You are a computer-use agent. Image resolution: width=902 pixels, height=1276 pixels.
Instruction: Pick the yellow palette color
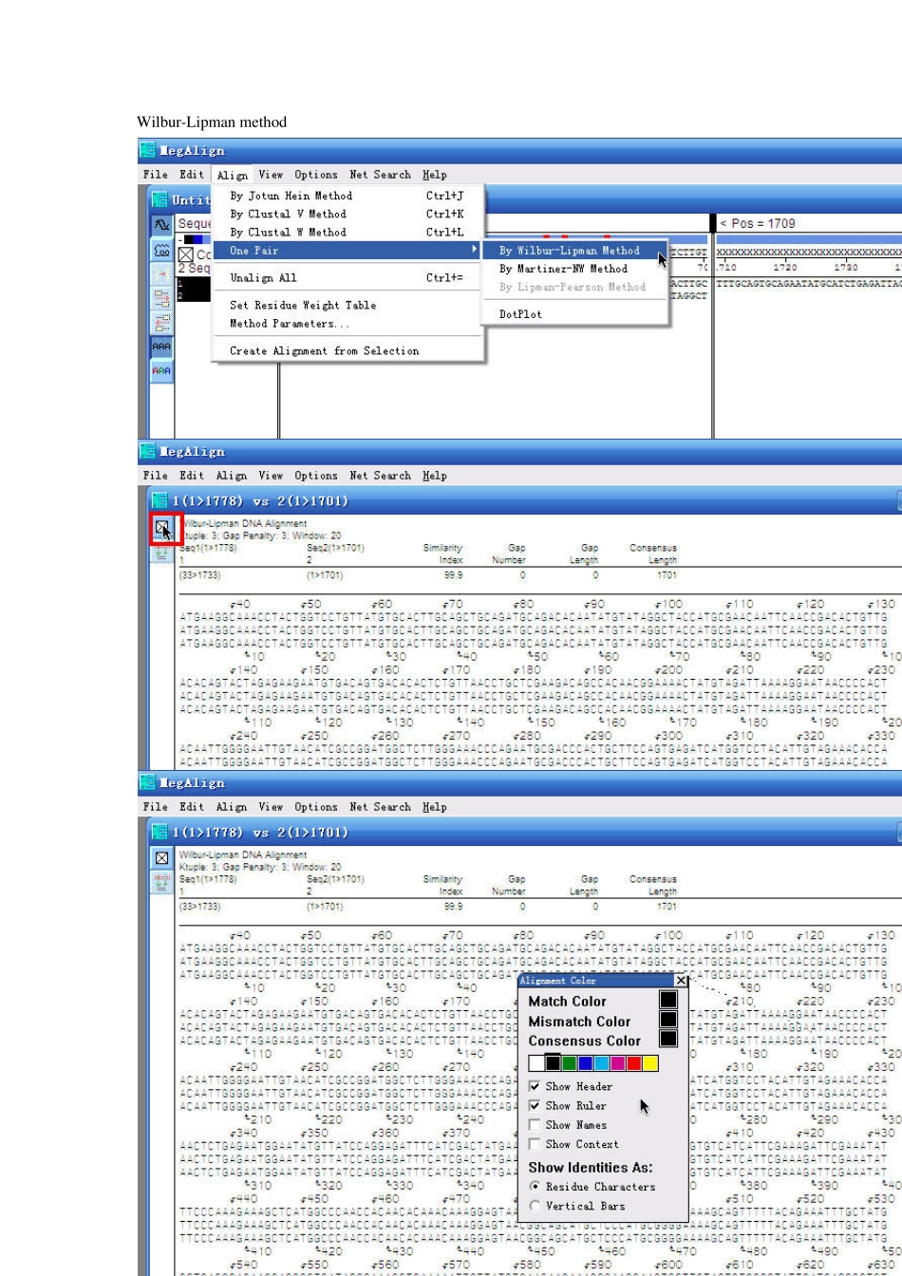(650, 1063)
